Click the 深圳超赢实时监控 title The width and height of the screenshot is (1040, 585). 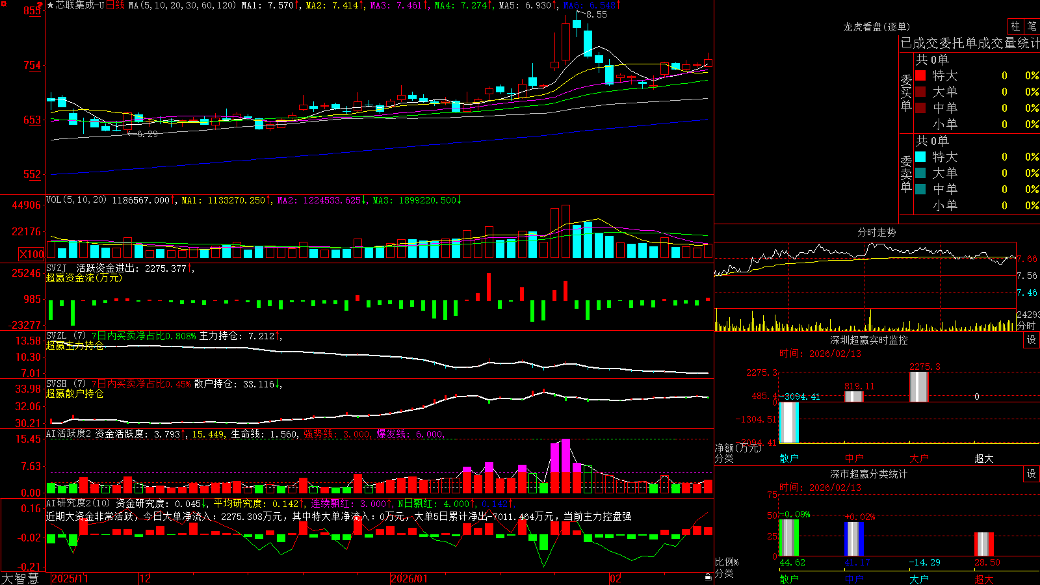869,340
